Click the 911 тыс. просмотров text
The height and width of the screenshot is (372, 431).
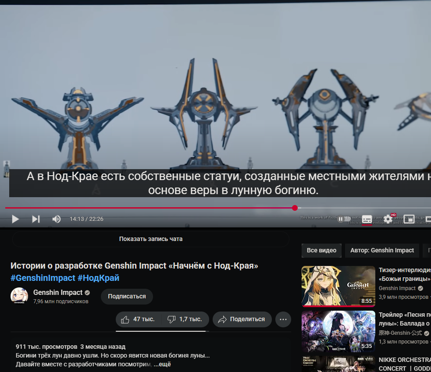click(x=46, y=347)
